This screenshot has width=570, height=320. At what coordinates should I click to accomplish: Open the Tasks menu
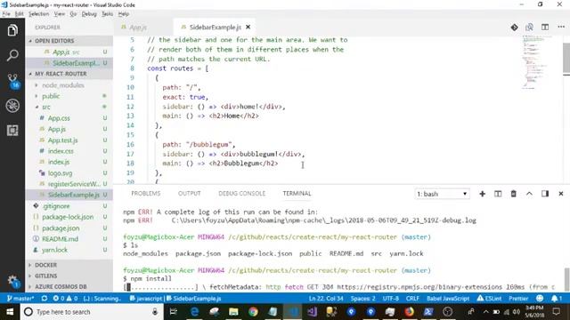[x=107, y=14]
